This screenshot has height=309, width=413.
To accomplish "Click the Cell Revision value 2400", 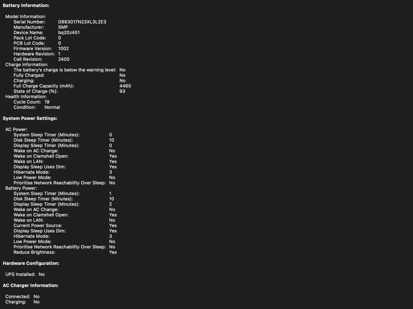I will [x=64, y=59].
